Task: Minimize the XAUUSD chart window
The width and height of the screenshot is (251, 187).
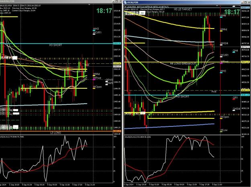Action: tap(114, 1)
